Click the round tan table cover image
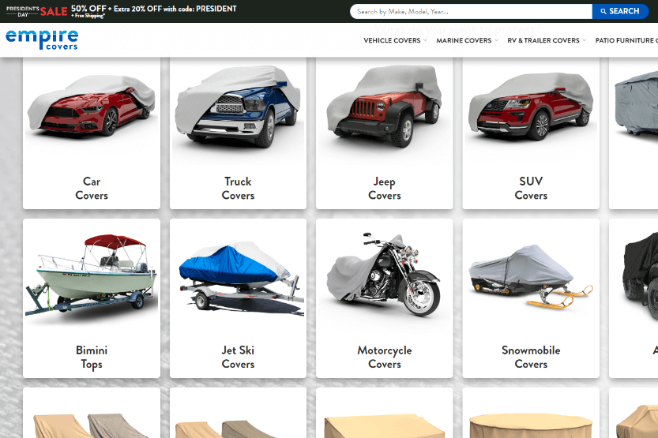Screen dimensions: 658x438 (531, 425)
